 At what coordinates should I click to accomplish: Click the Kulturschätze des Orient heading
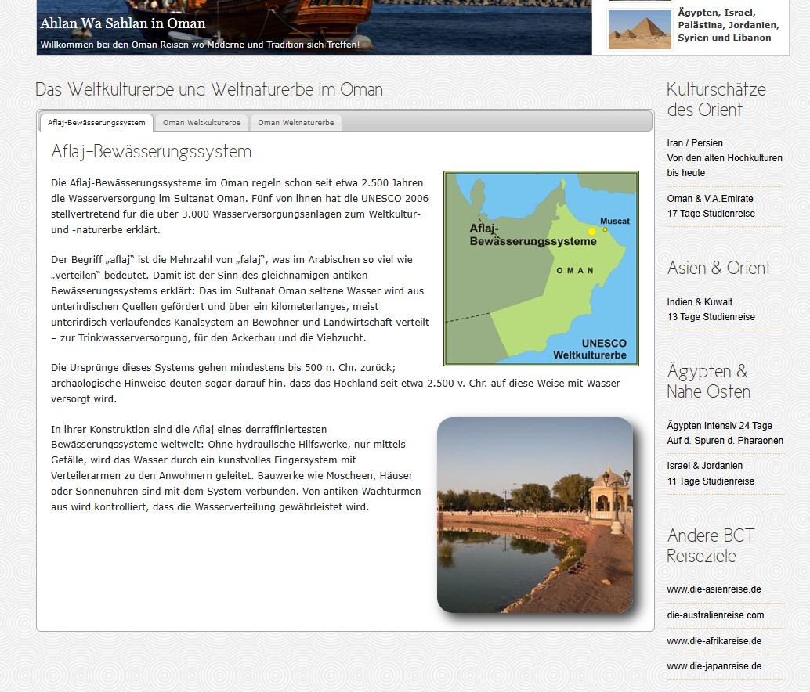[716, 99]
